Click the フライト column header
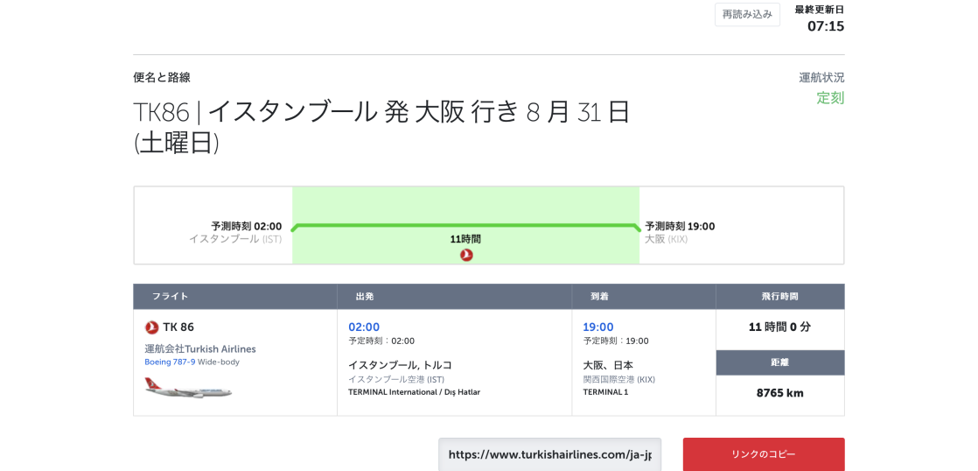The height and width of the screenshot is (471, 978). click(170, 297)
